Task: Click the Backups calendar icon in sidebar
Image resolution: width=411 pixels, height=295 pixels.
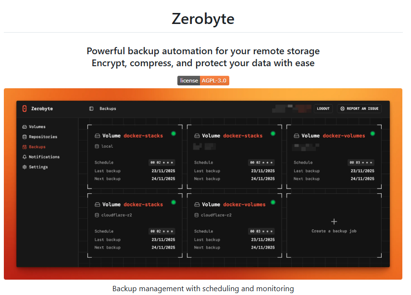Action: click(25, 147)
